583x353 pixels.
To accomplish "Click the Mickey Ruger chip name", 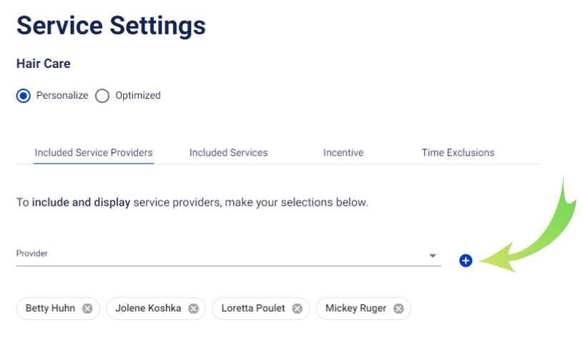I will (x=356, y=309).
